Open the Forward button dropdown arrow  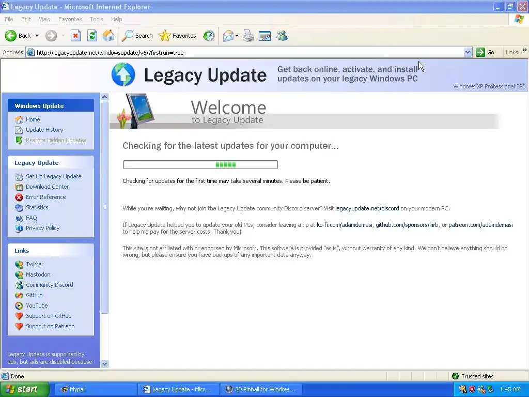pos(63,36)
